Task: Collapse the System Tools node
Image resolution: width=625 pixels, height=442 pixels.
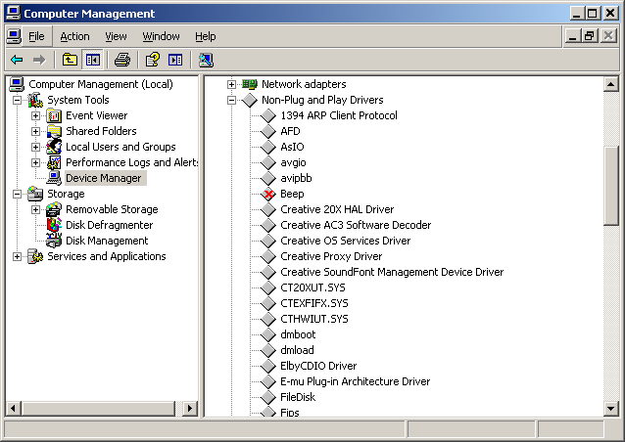Action: coord(17,100)
